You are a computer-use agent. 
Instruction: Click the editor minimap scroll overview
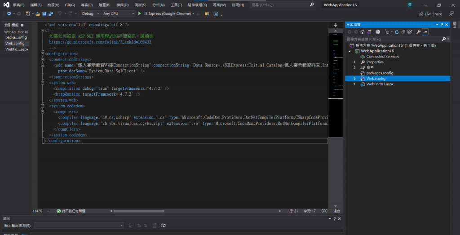(336, 85)
